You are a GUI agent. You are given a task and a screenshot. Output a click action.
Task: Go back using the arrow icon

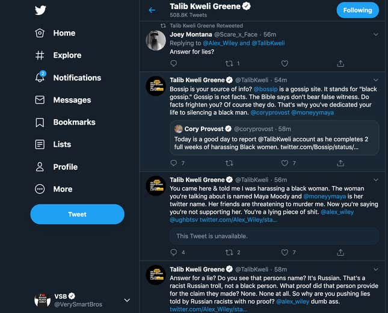(152, 10)
